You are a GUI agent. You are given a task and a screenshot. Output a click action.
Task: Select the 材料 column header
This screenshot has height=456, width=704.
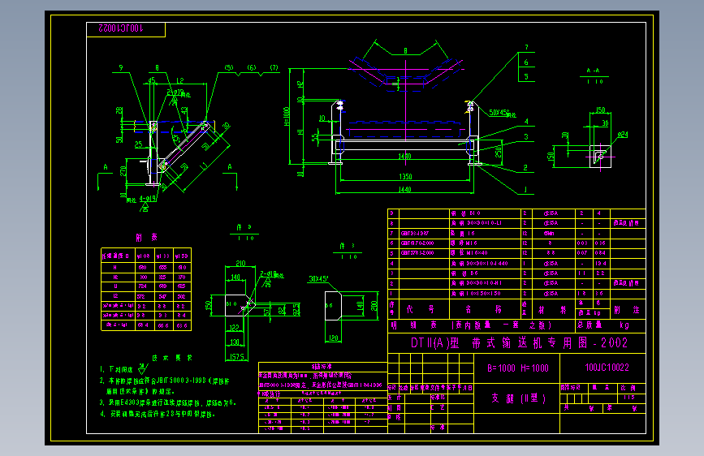point(552,310)
